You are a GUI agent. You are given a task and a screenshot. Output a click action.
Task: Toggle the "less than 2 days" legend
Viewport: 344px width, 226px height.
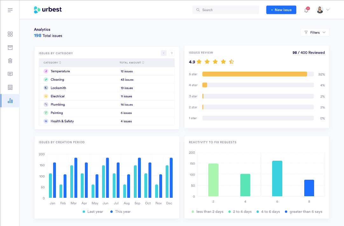[x=208, y=211]
